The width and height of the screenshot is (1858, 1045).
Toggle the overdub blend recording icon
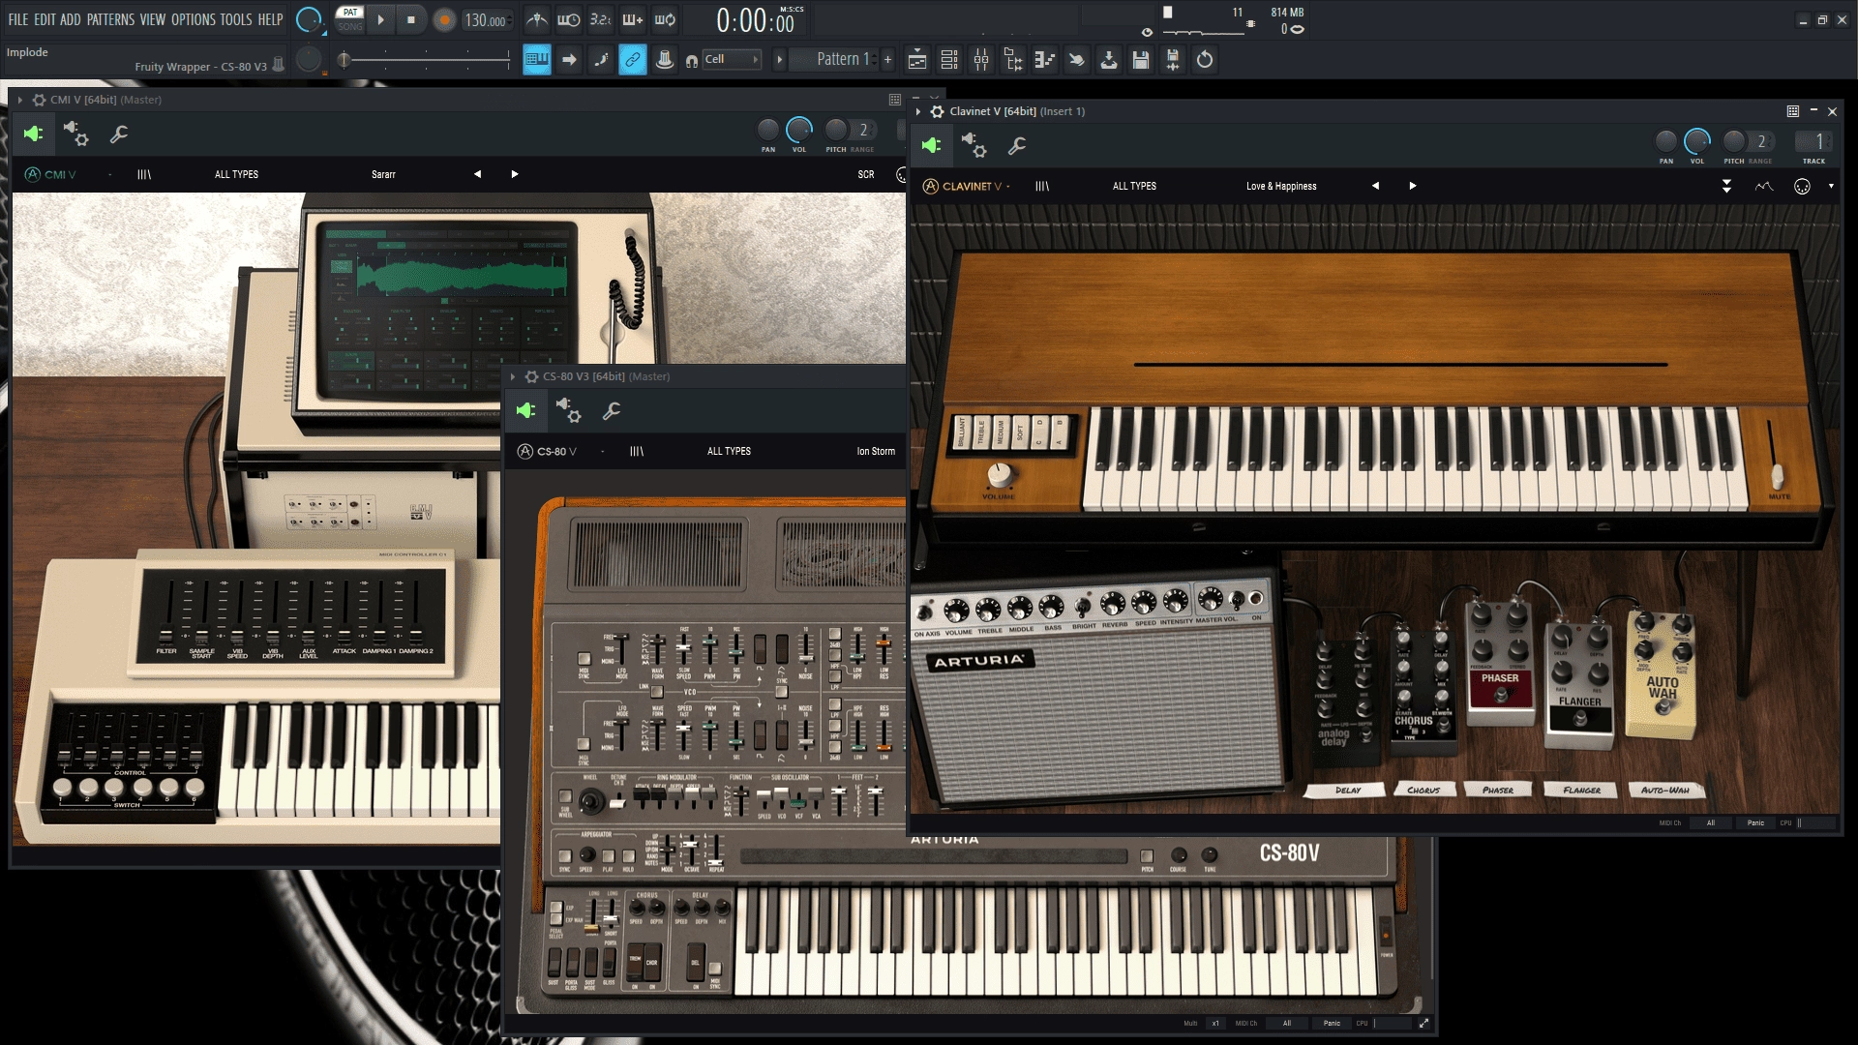[x=633, y=19]
